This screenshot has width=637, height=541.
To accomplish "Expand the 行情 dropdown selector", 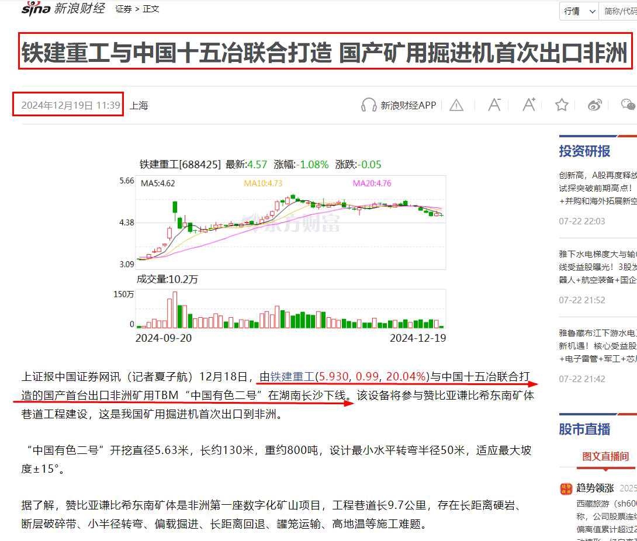I will pyautogui.click(x=579, y=11).
